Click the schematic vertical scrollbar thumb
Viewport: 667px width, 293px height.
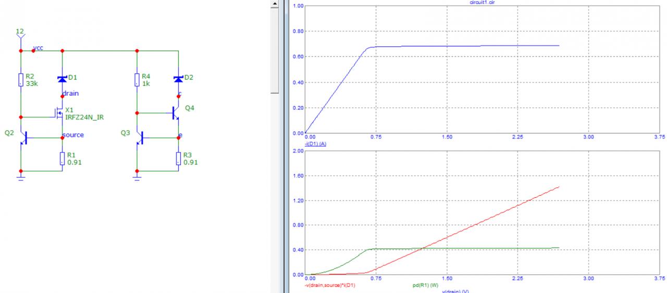tap(275, 50)
